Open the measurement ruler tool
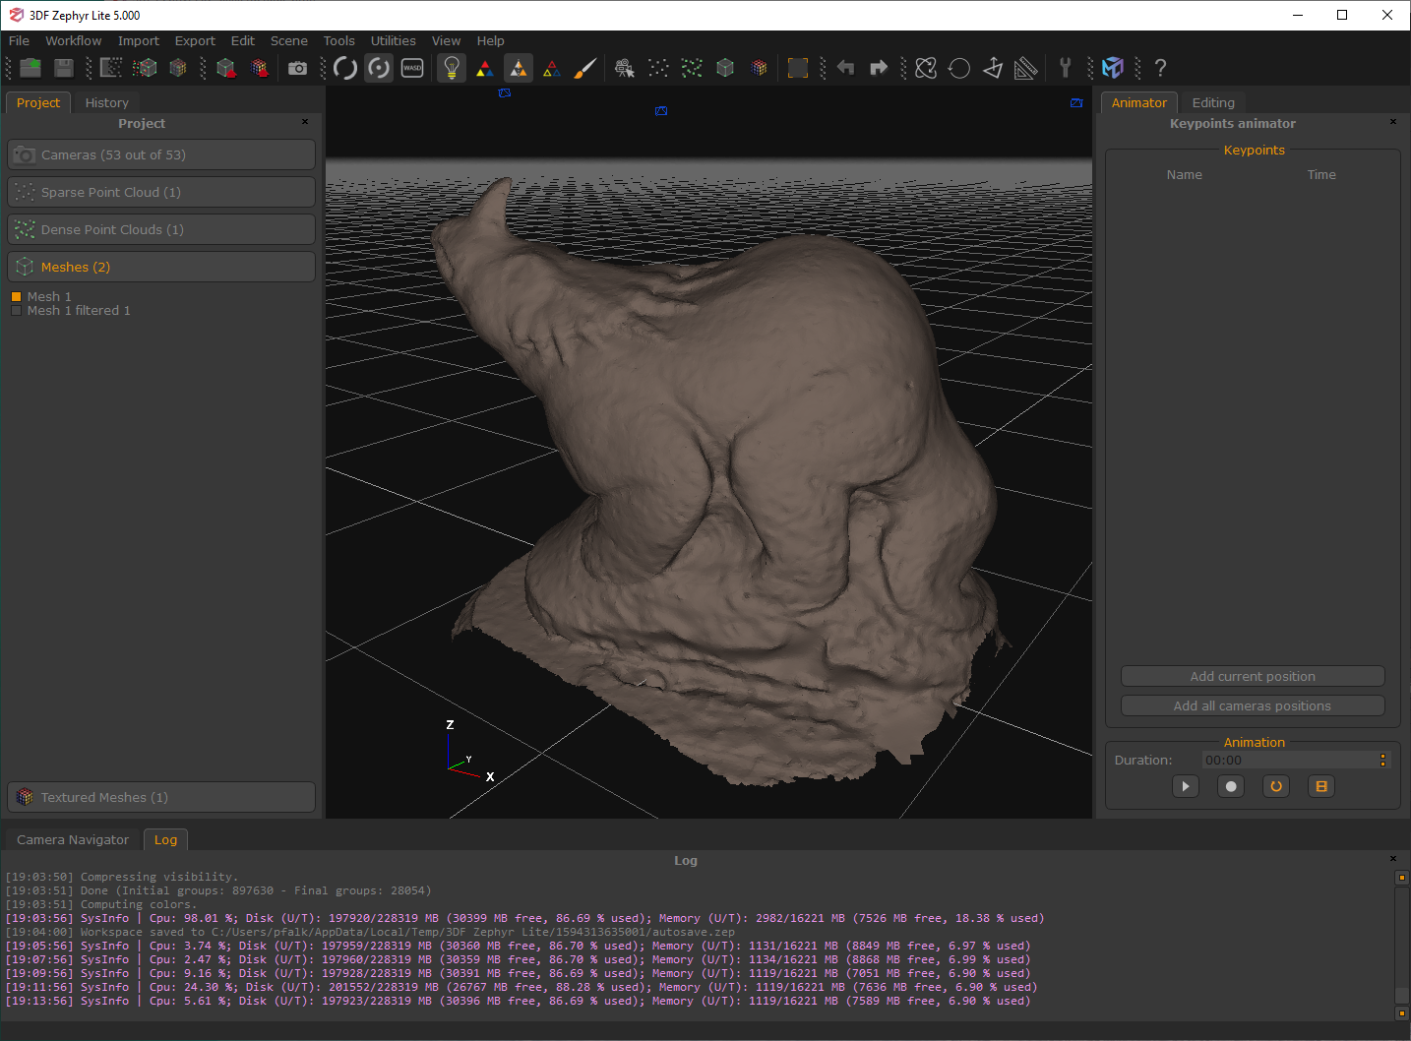 tap(1026, 68)
